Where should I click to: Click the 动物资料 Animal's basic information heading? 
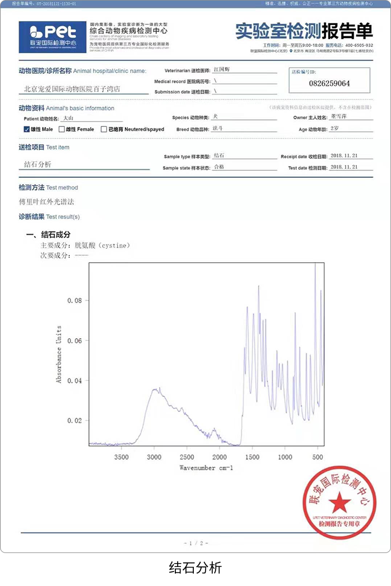(x=66, y=108)
